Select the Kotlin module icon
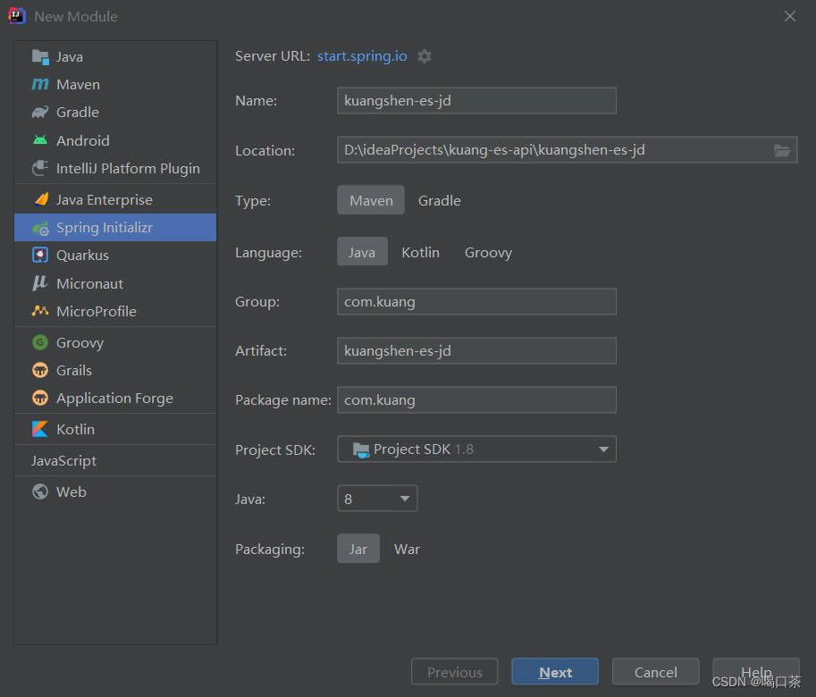 click(x=40, y=429)
